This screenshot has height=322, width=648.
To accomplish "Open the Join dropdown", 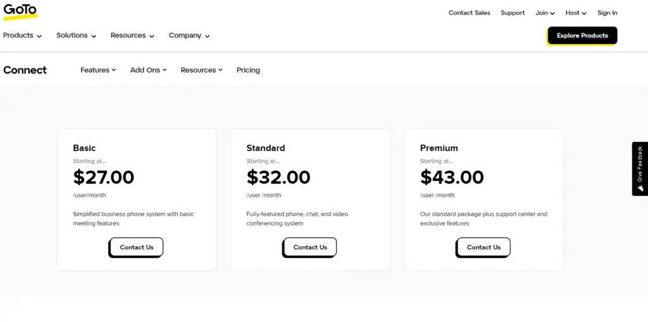I will 545,13.
